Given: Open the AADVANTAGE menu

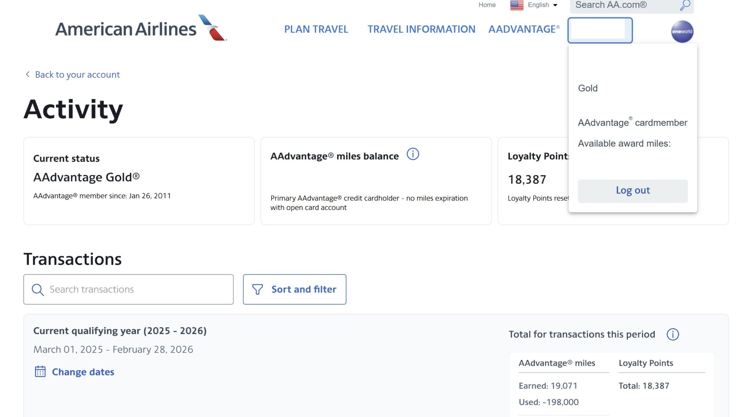Looking at the screenshot, I should [524, 29].
